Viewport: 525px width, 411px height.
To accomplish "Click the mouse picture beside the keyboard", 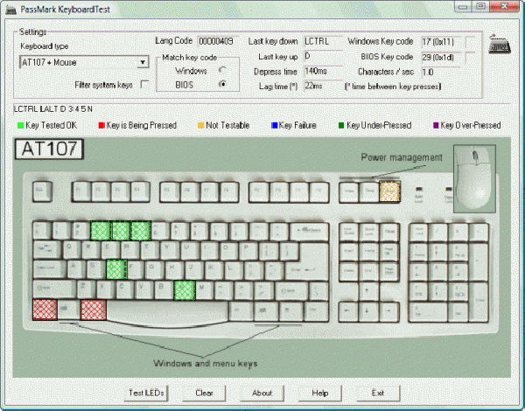I will point(474,178).
